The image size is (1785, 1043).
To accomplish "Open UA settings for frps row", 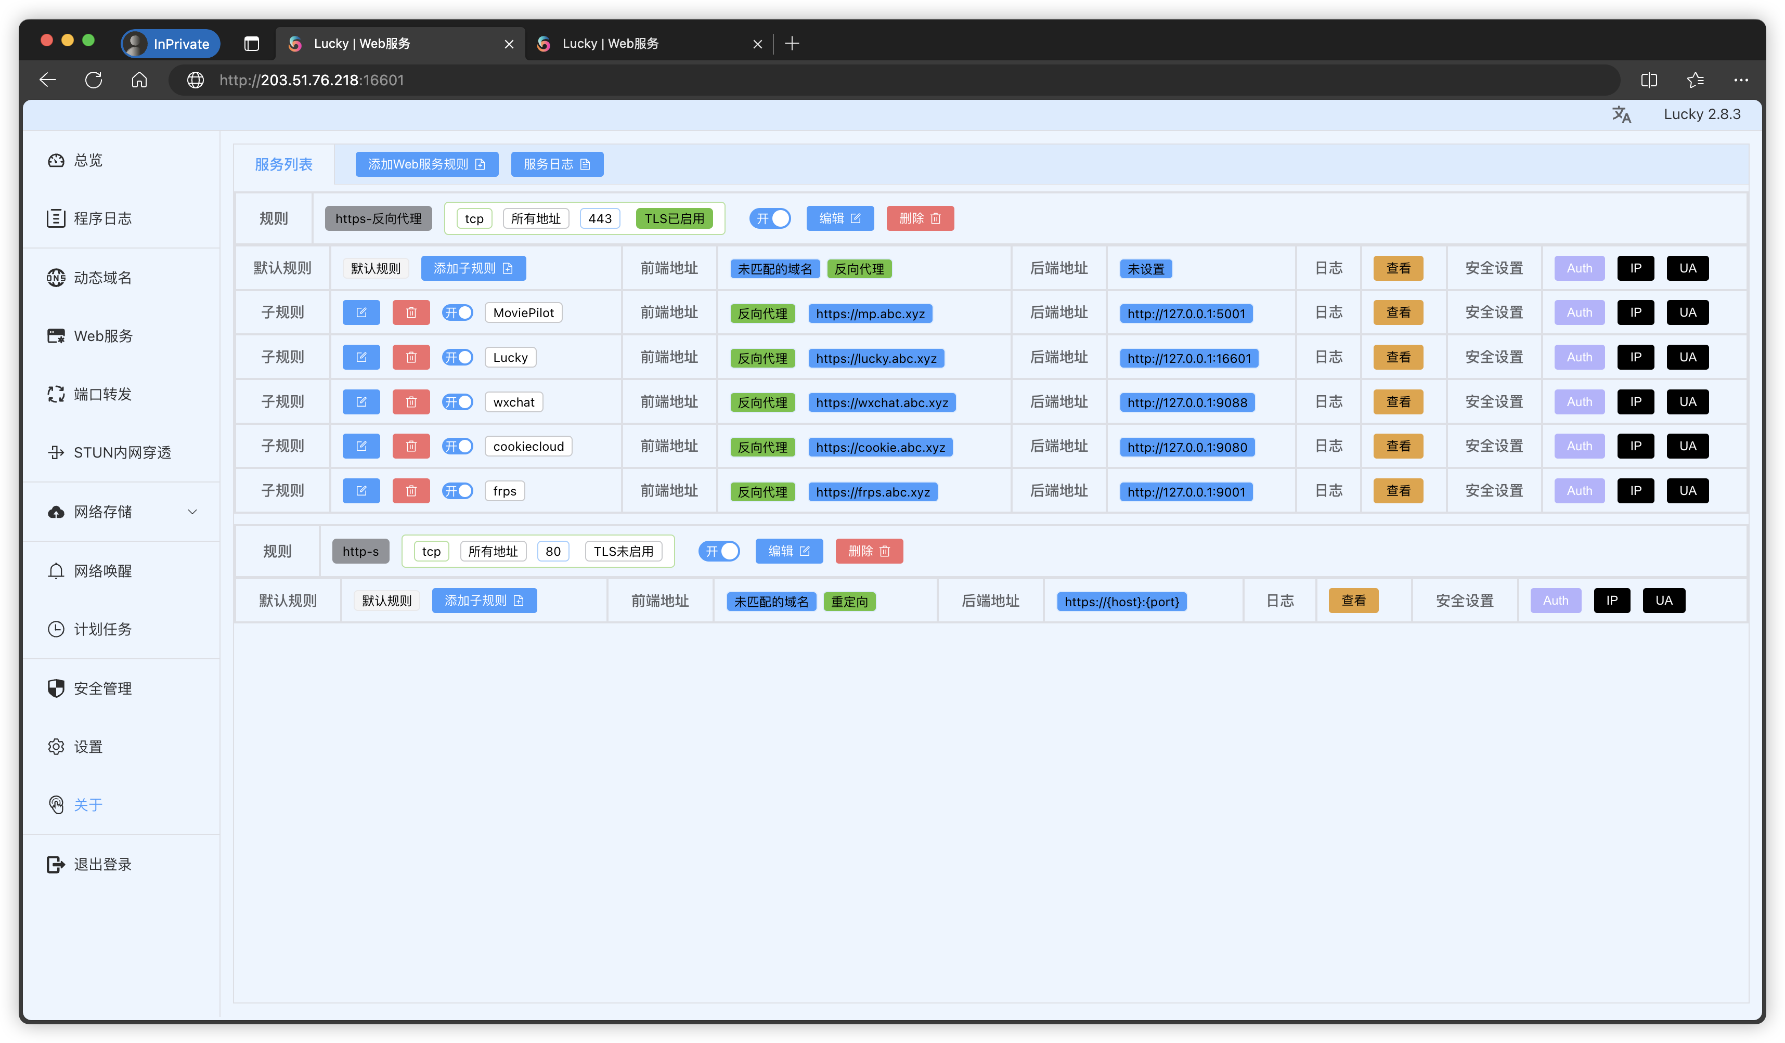I will [x=1687, y=491].
